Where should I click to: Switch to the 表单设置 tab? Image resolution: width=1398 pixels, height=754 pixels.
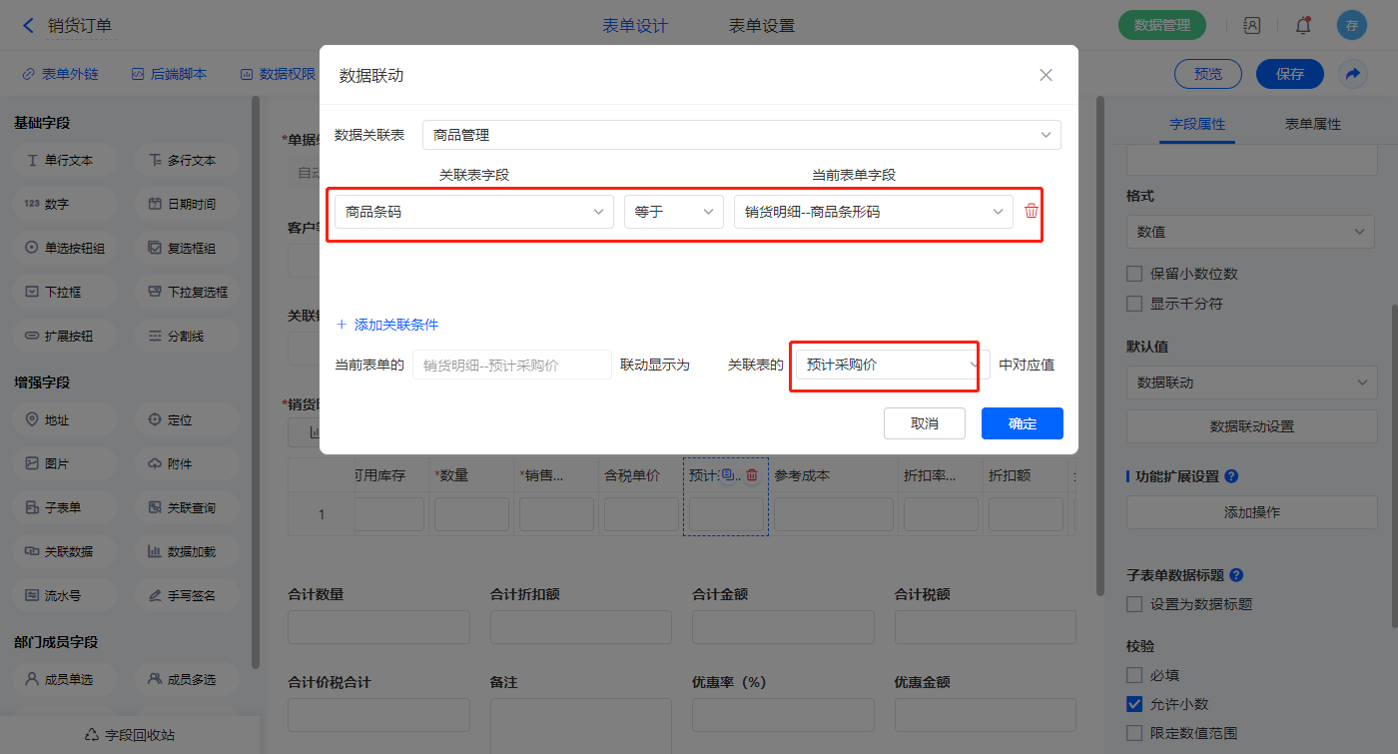tap(761, 26)
